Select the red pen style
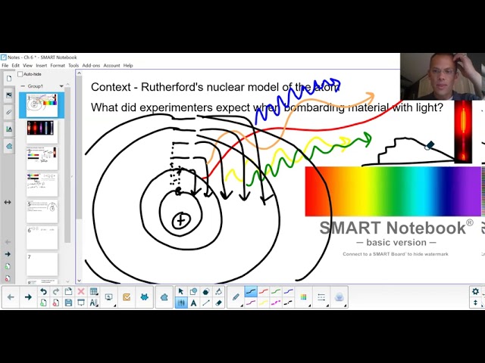 tap(264, 291)
